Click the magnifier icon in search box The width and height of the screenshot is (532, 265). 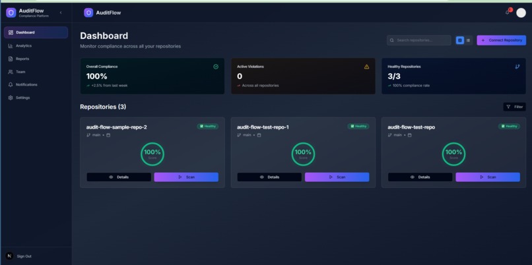pyautogui.click(x=392, y=40)
